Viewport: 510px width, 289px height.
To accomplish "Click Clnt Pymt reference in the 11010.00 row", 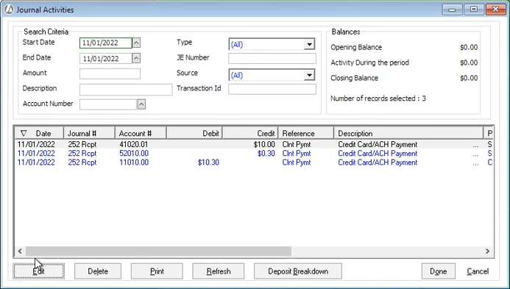I will click(x=297, y=163).
